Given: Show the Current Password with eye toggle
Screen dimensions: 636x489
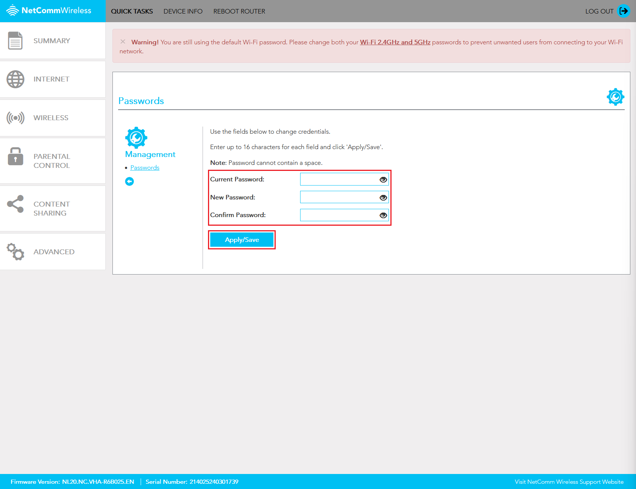Looking at the screenshot, I should click(x=383, y=179).
